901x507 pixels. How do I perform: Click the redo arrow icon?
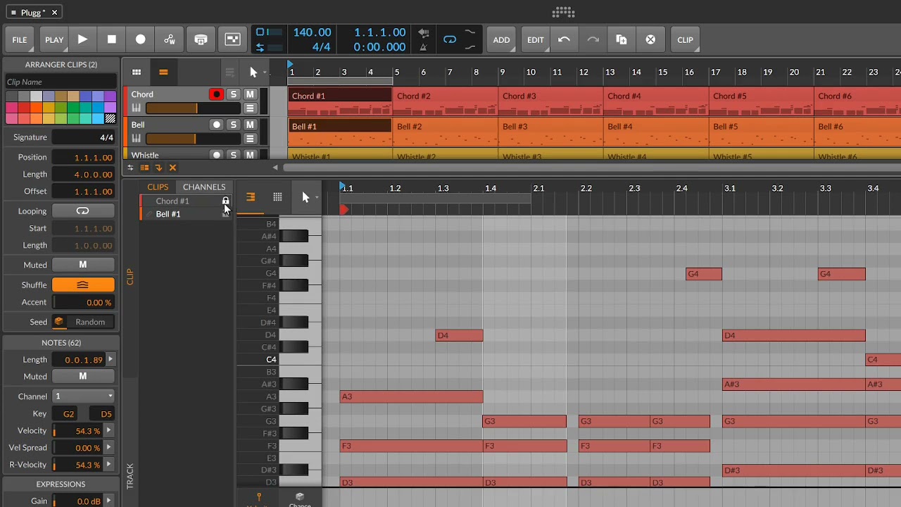593,40
